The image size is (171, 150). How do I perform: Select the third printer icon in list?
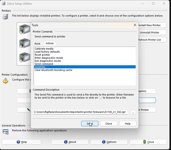24,57
